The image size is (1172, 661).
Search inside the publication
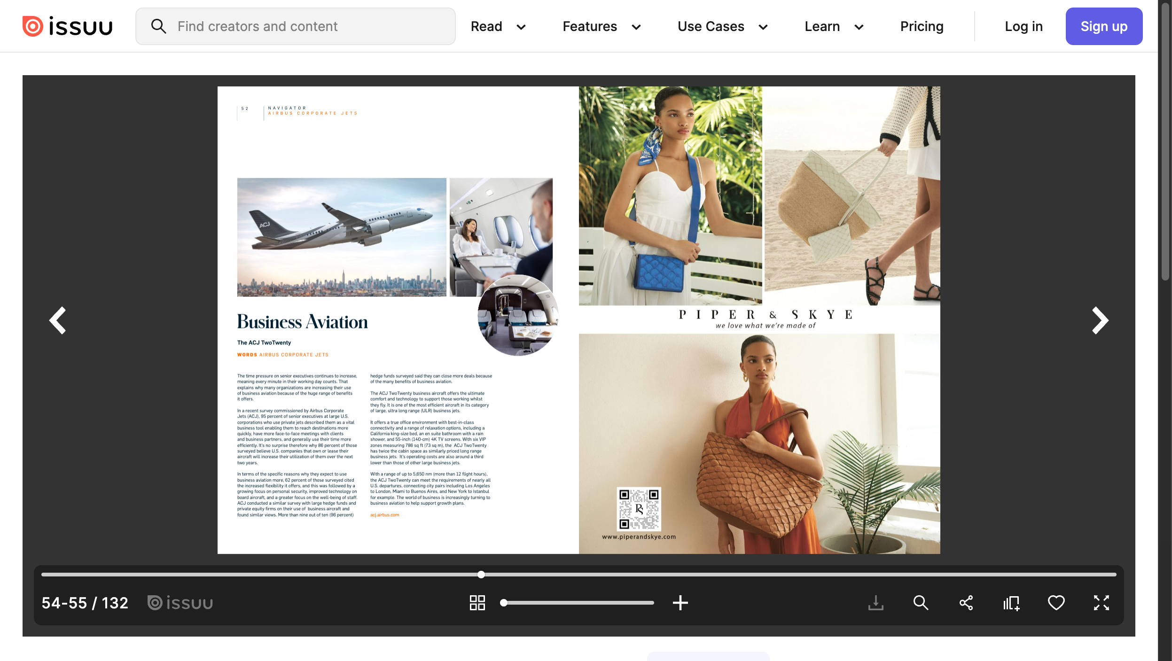(x=921, y=603)
